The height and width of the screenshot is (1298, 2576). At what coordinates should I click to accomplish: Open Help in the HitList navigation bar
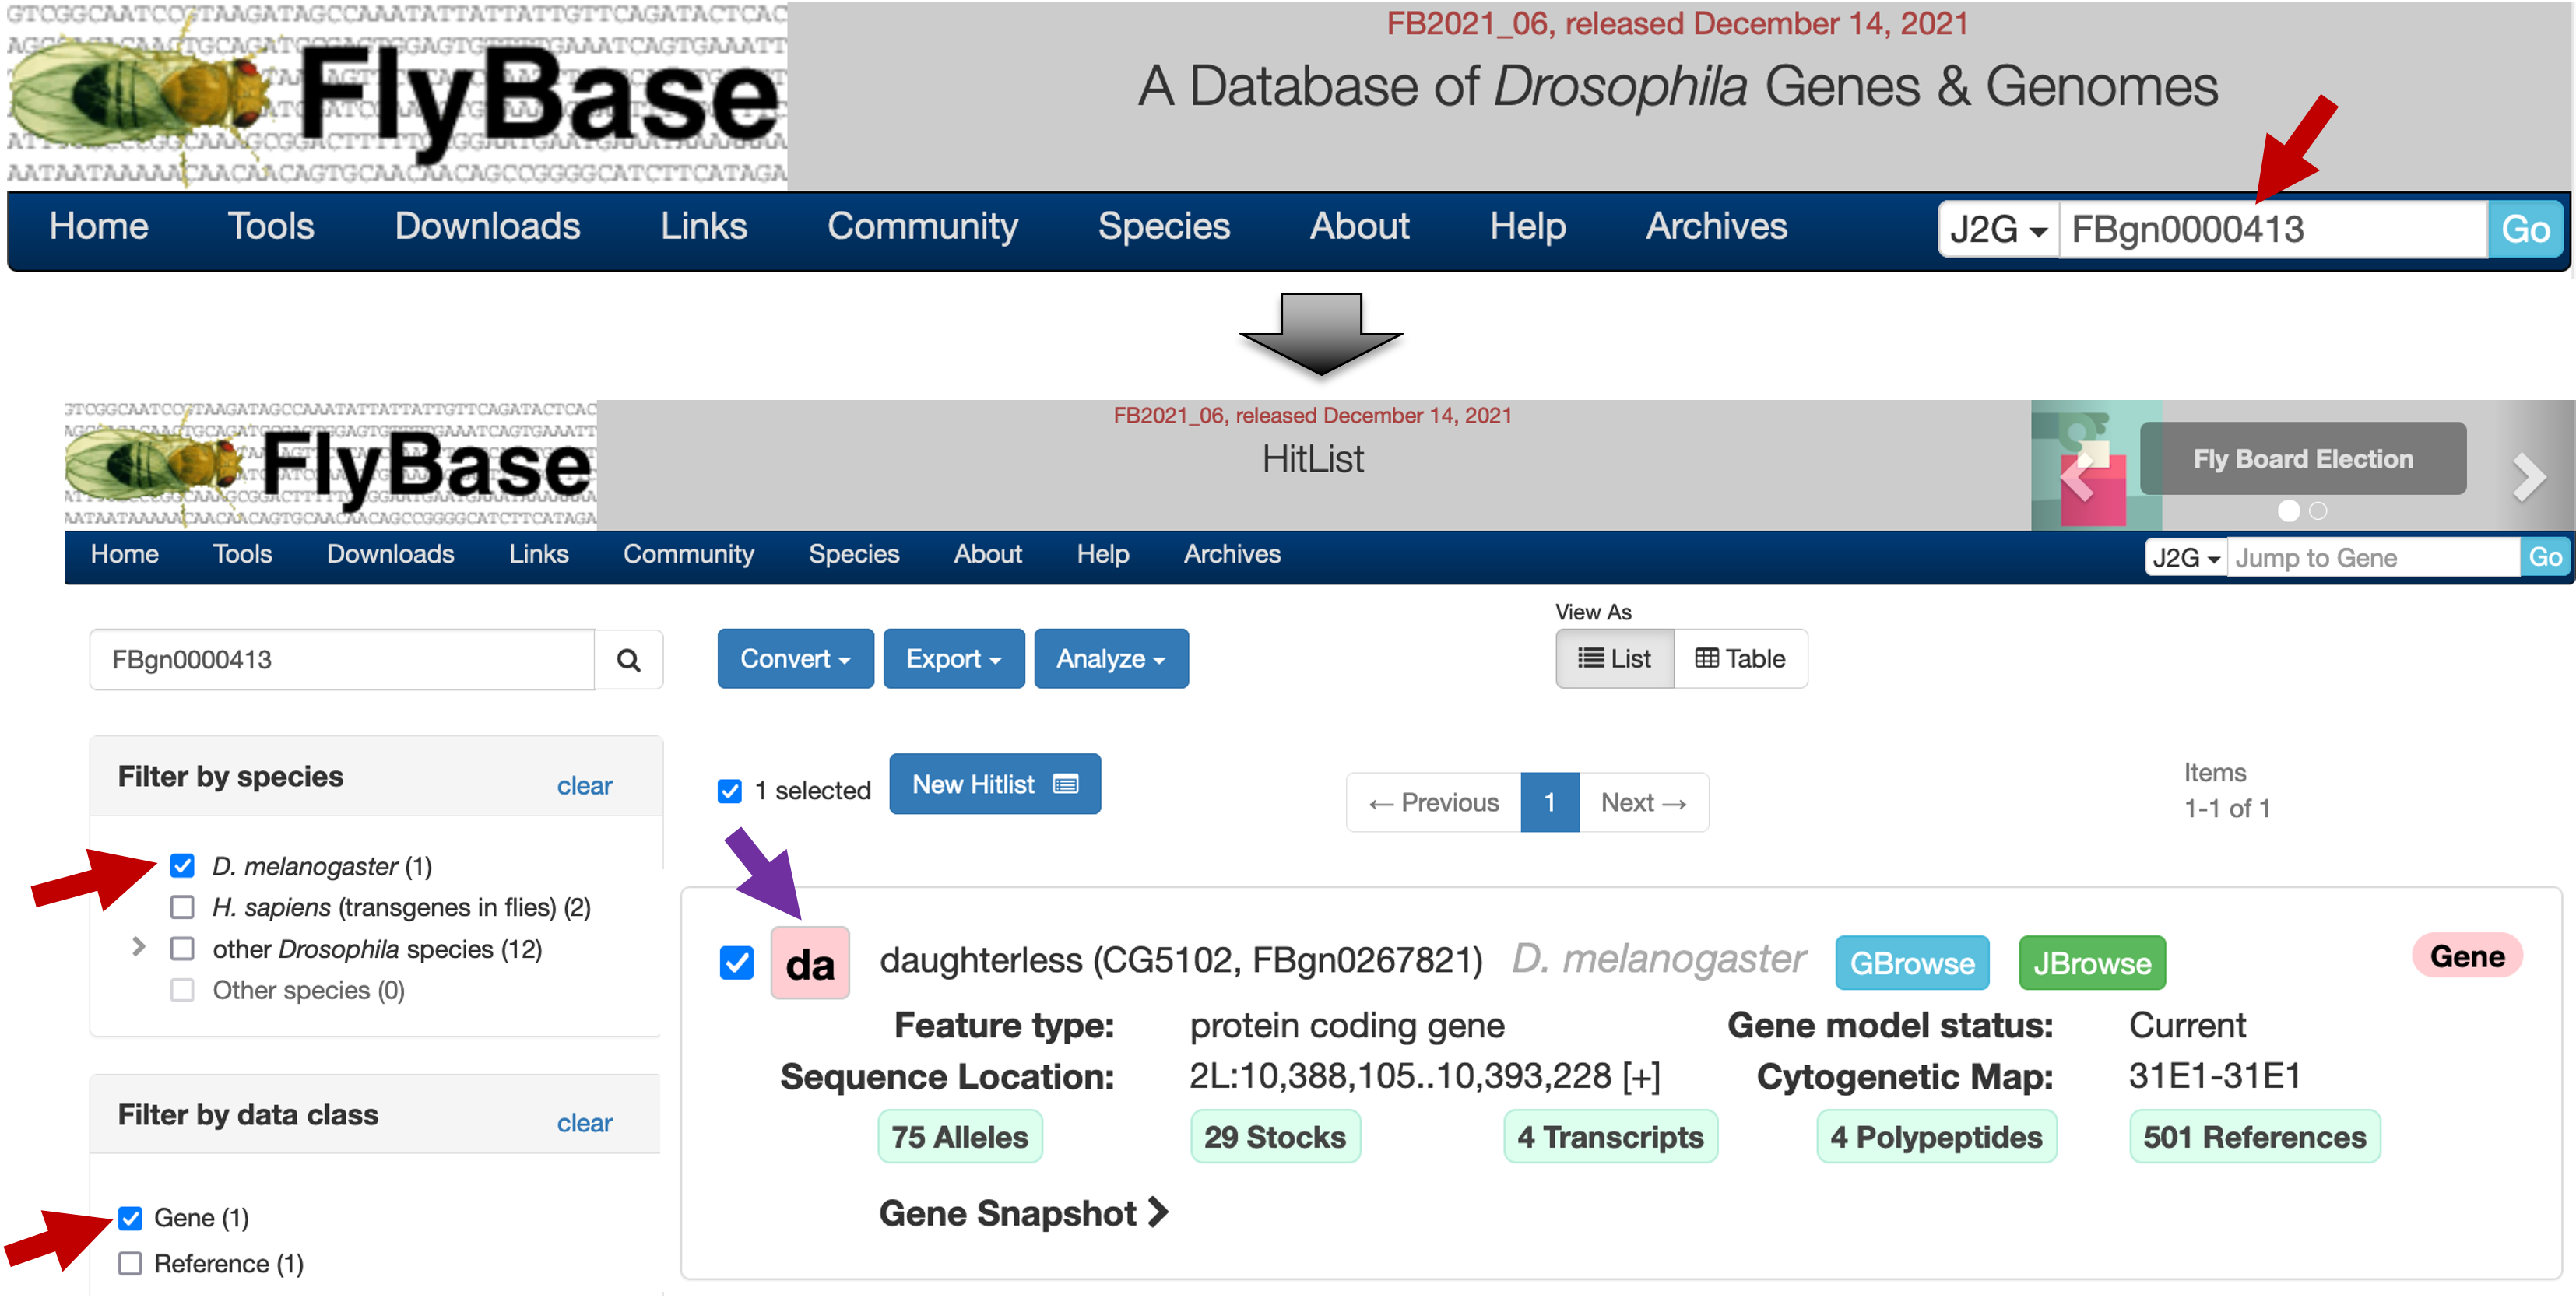coord(1103,553)
